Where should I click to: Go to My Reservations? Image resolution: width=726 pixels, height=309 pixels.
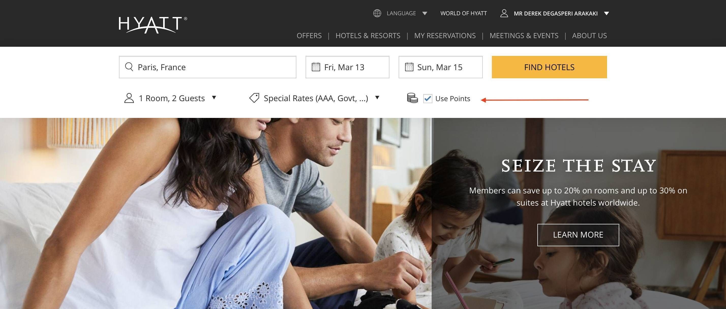point(445,36)
